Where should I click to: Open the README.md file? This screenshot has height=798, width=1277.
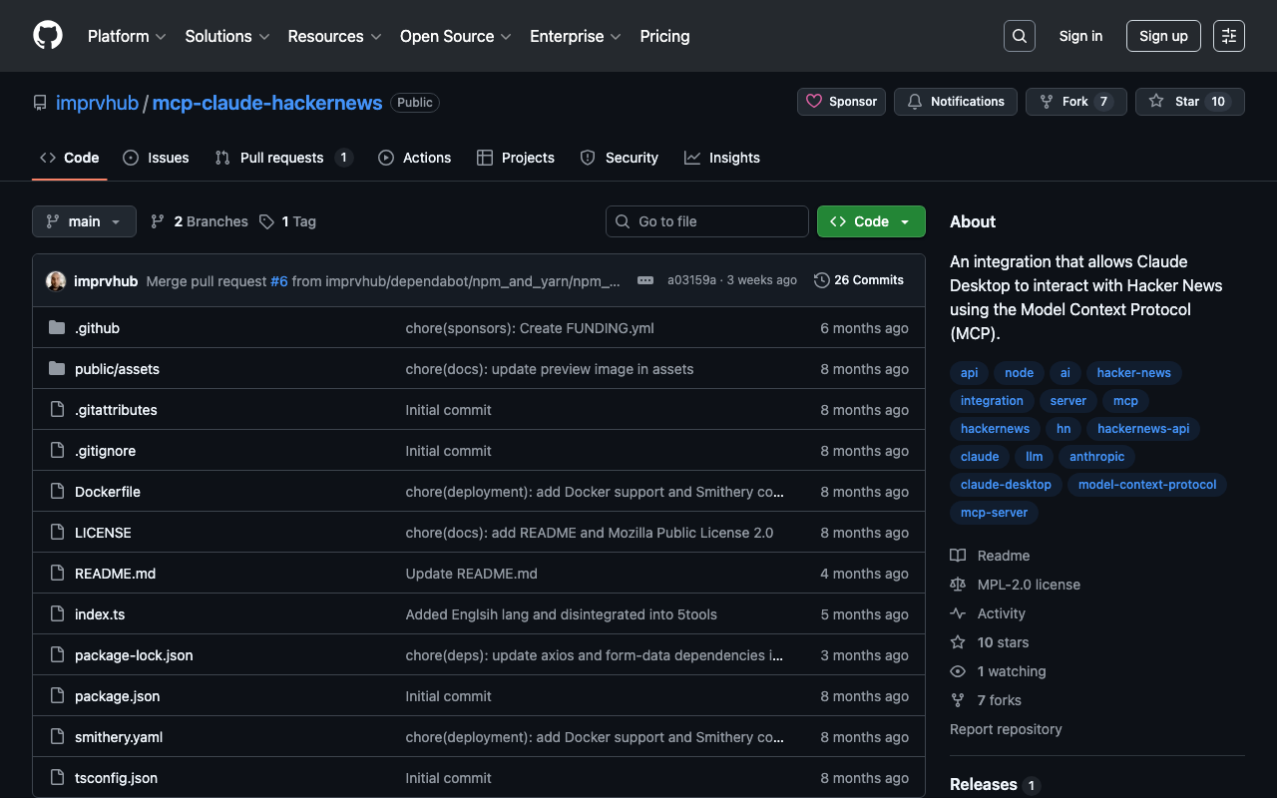tap(115, 574)
